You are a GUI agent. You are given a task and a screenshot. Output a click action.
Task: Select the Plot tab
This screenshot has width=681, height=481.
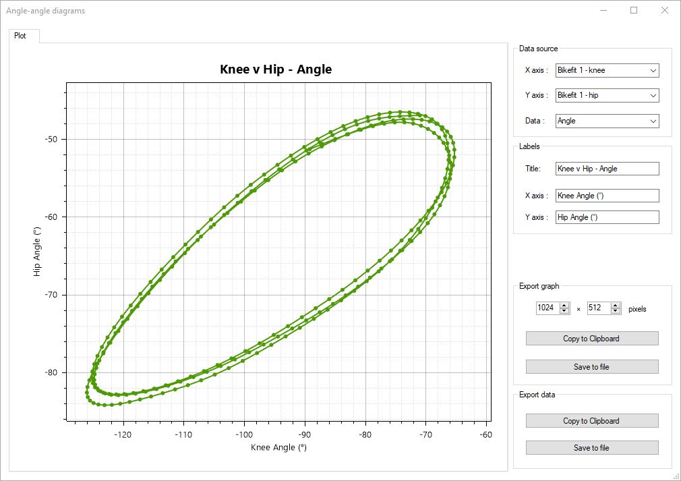tap(21, 36)
